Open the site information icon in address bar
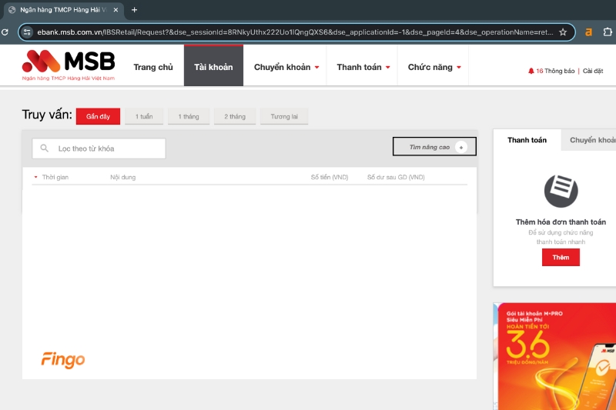This screenshot has width=616, height=410. point(27,32)
